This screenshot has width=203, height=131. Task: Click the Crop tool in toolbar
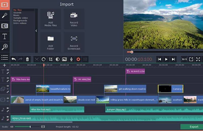tap(50, 59)
